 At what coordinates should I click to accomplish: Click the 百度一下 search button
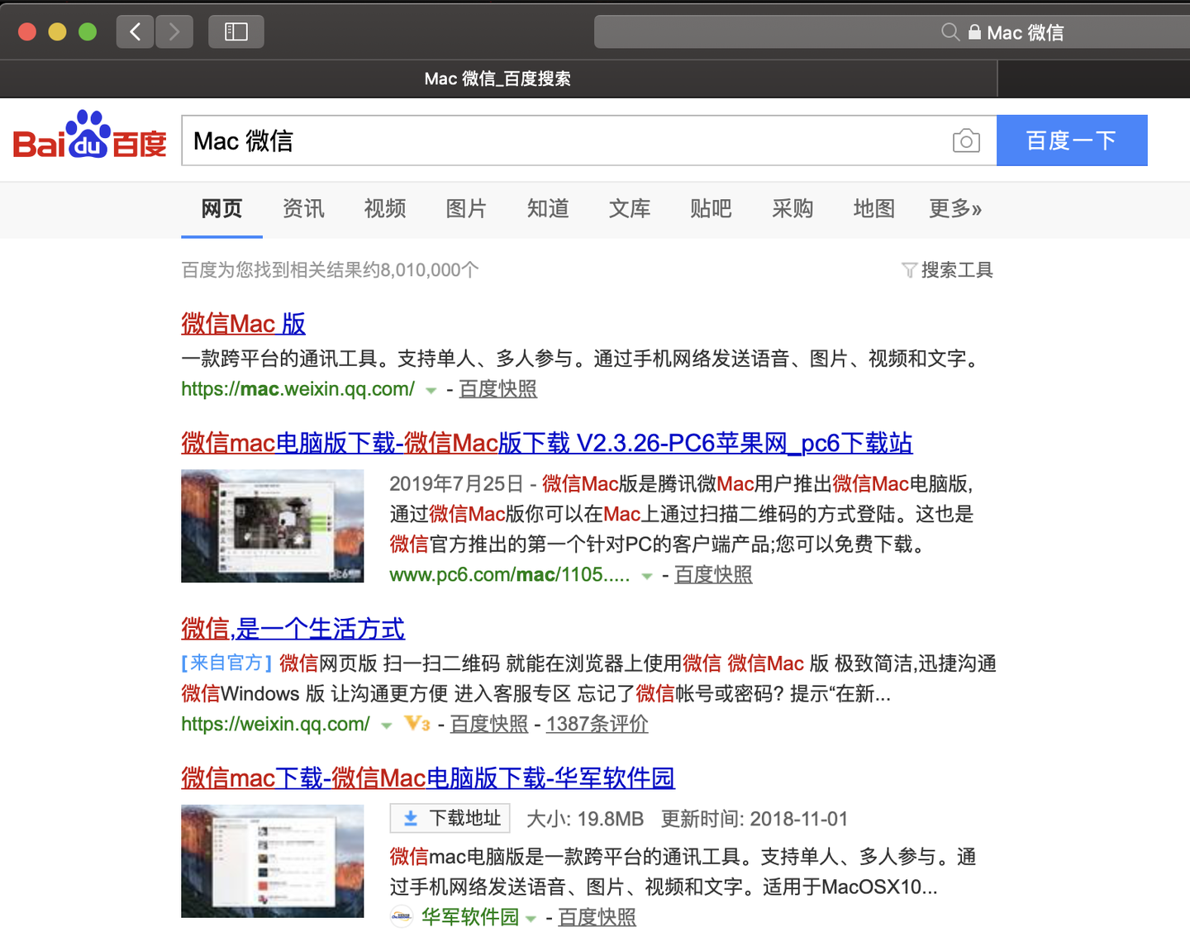[x=1072, y=140]
